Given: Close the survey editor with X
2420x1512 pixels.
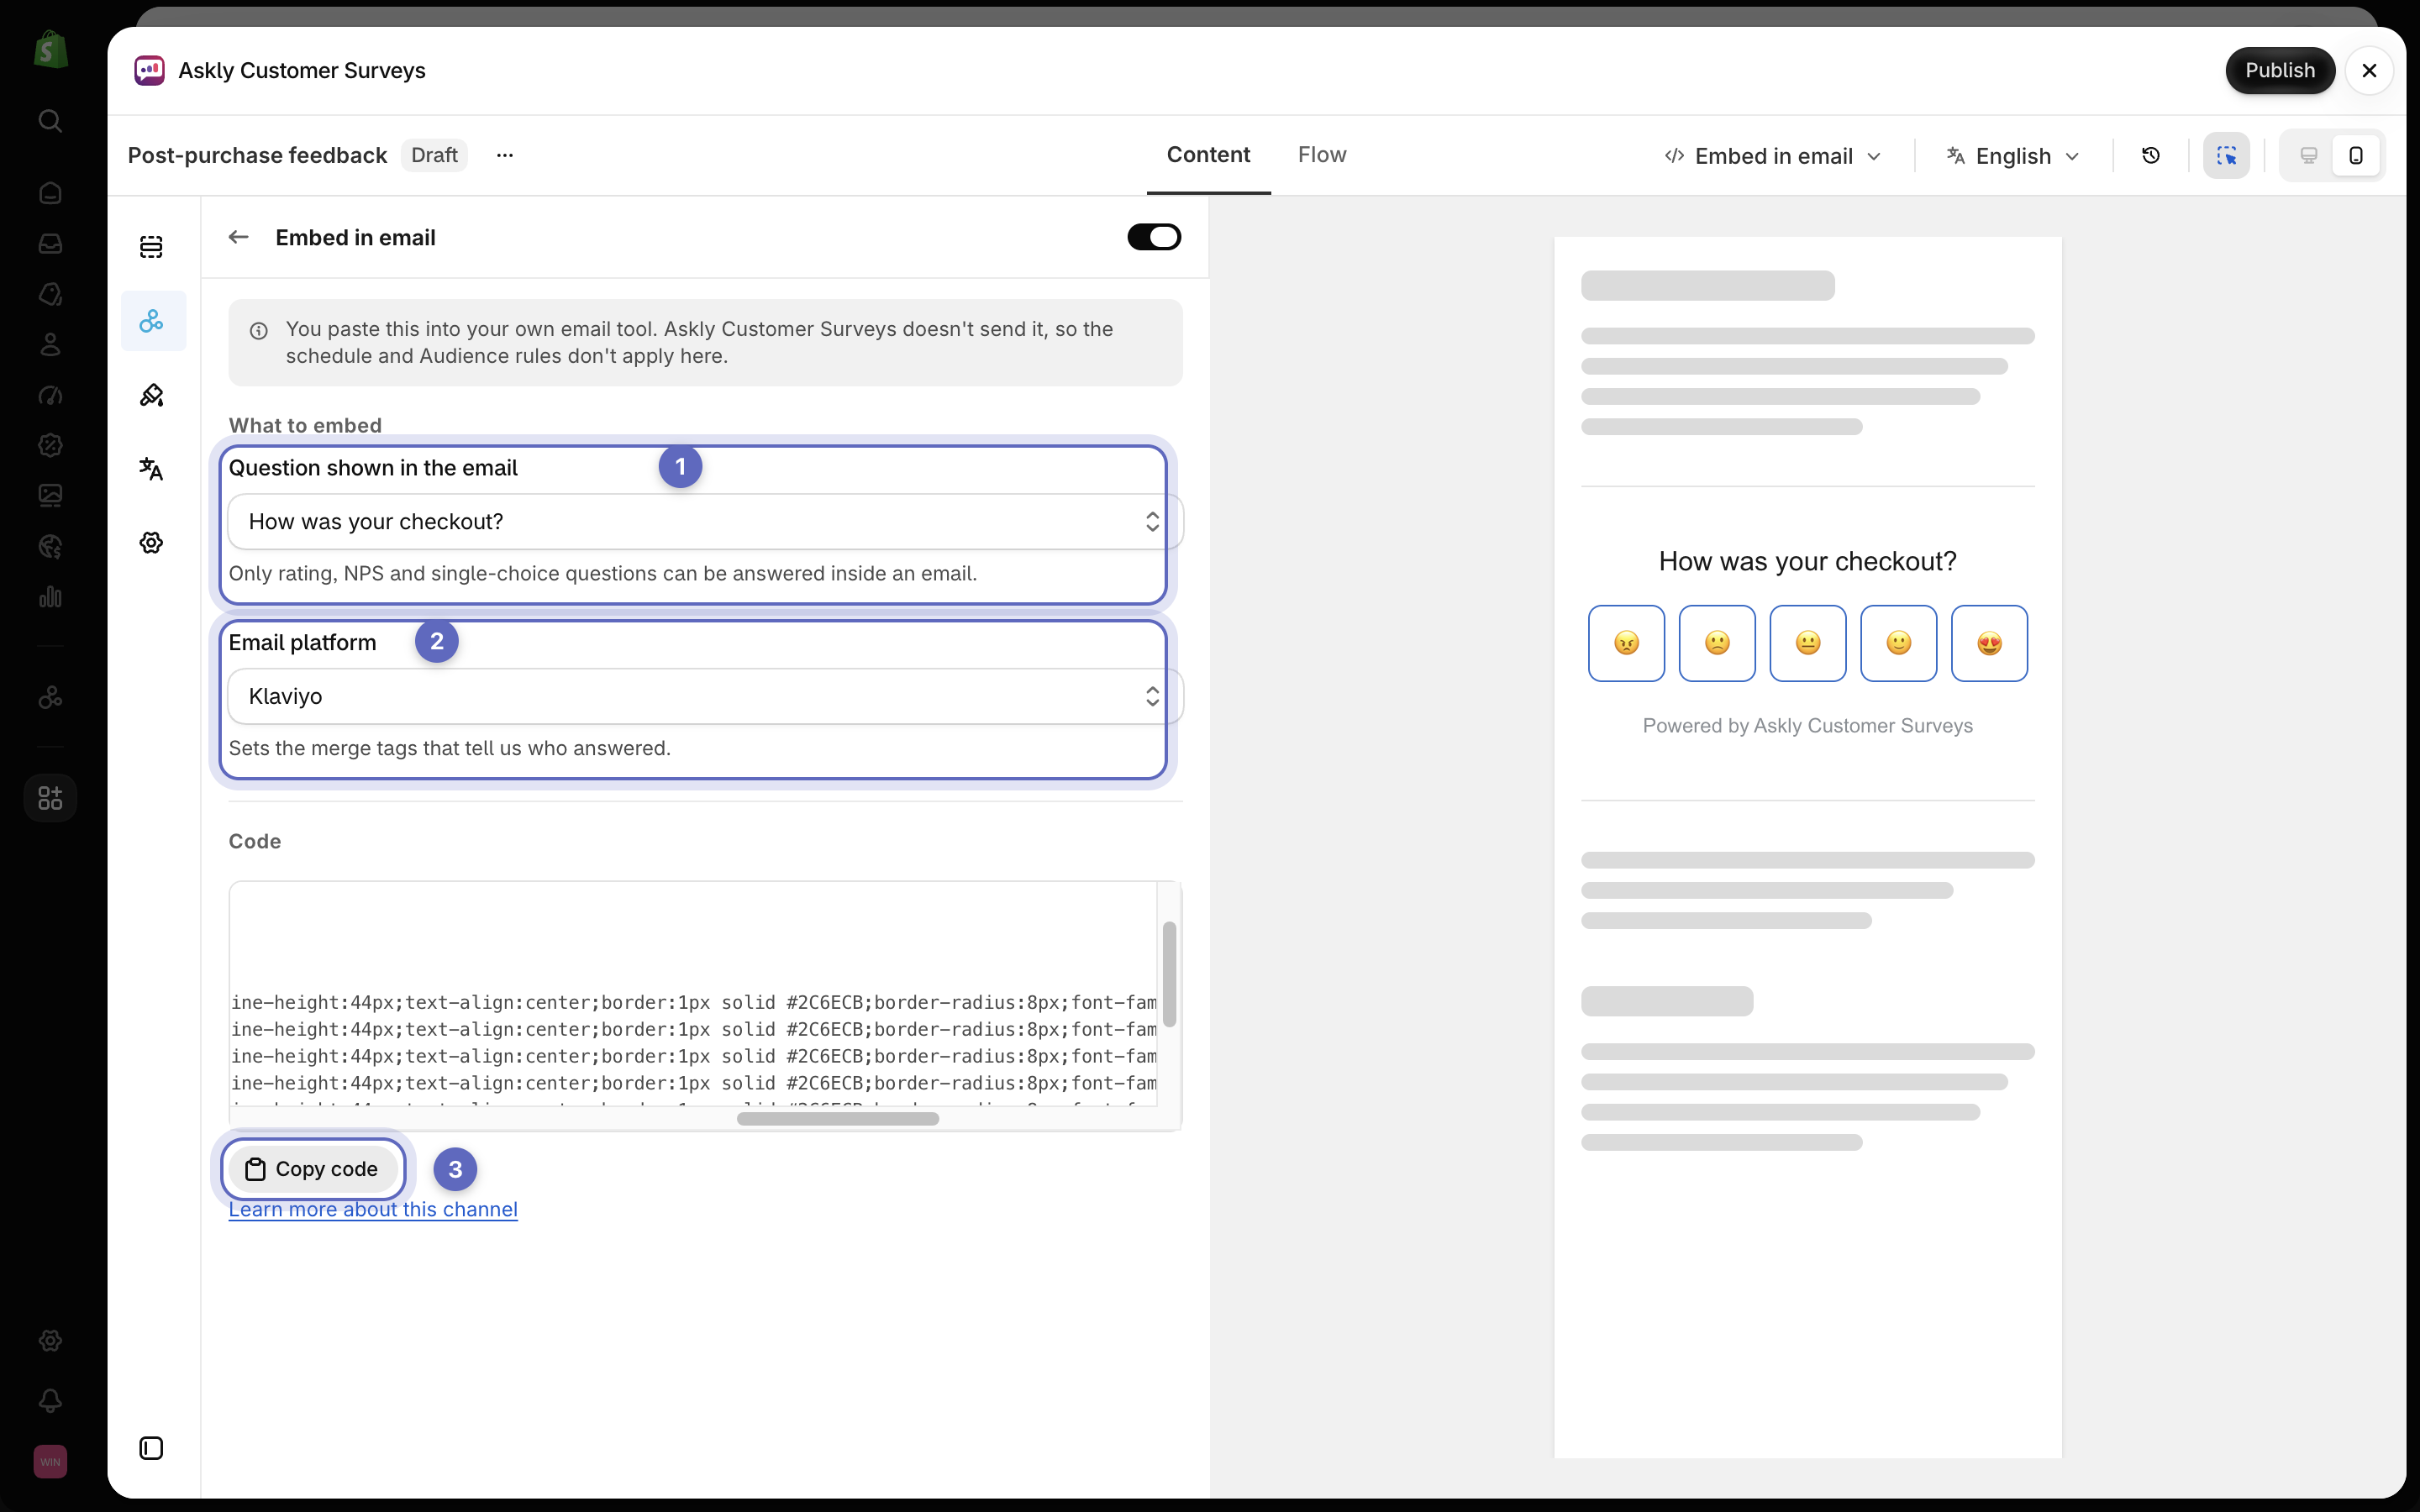Looking at the screenshot, I should (2369, 70).
